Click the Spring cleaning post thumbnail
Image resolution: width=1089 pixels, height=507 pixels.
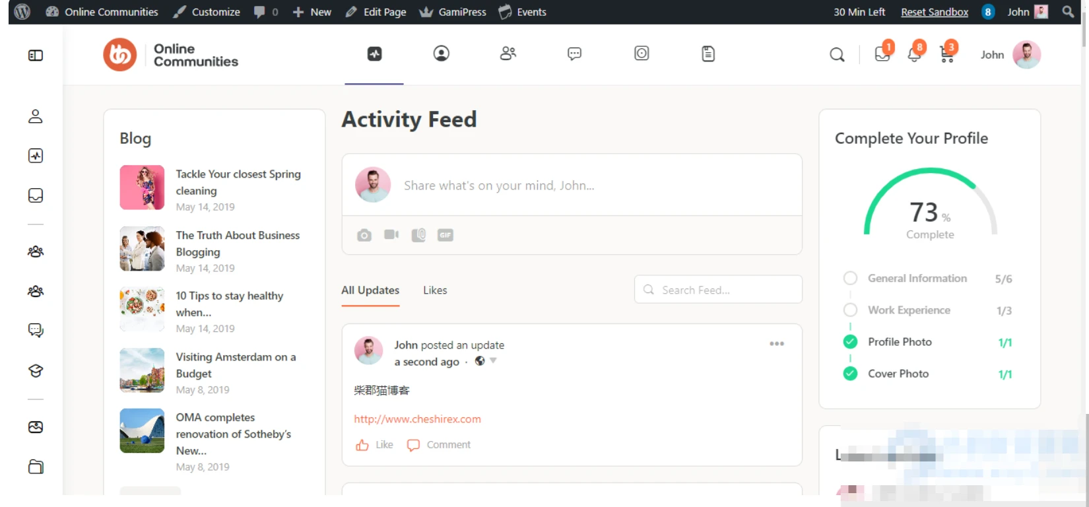[x=142, y=187]
